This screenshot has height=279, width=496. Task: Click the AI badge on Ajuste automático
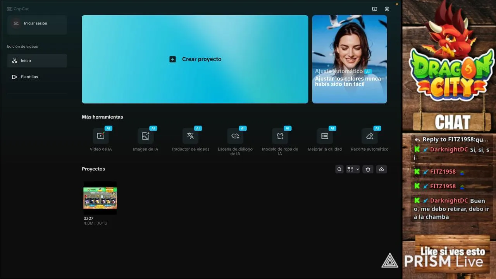pyautogui.click(x=368, y=72)
